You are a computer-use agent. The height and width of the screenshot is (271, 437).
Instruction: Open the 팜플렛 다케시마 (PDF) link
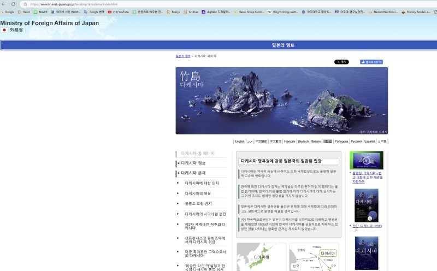[x=367, y=226]
